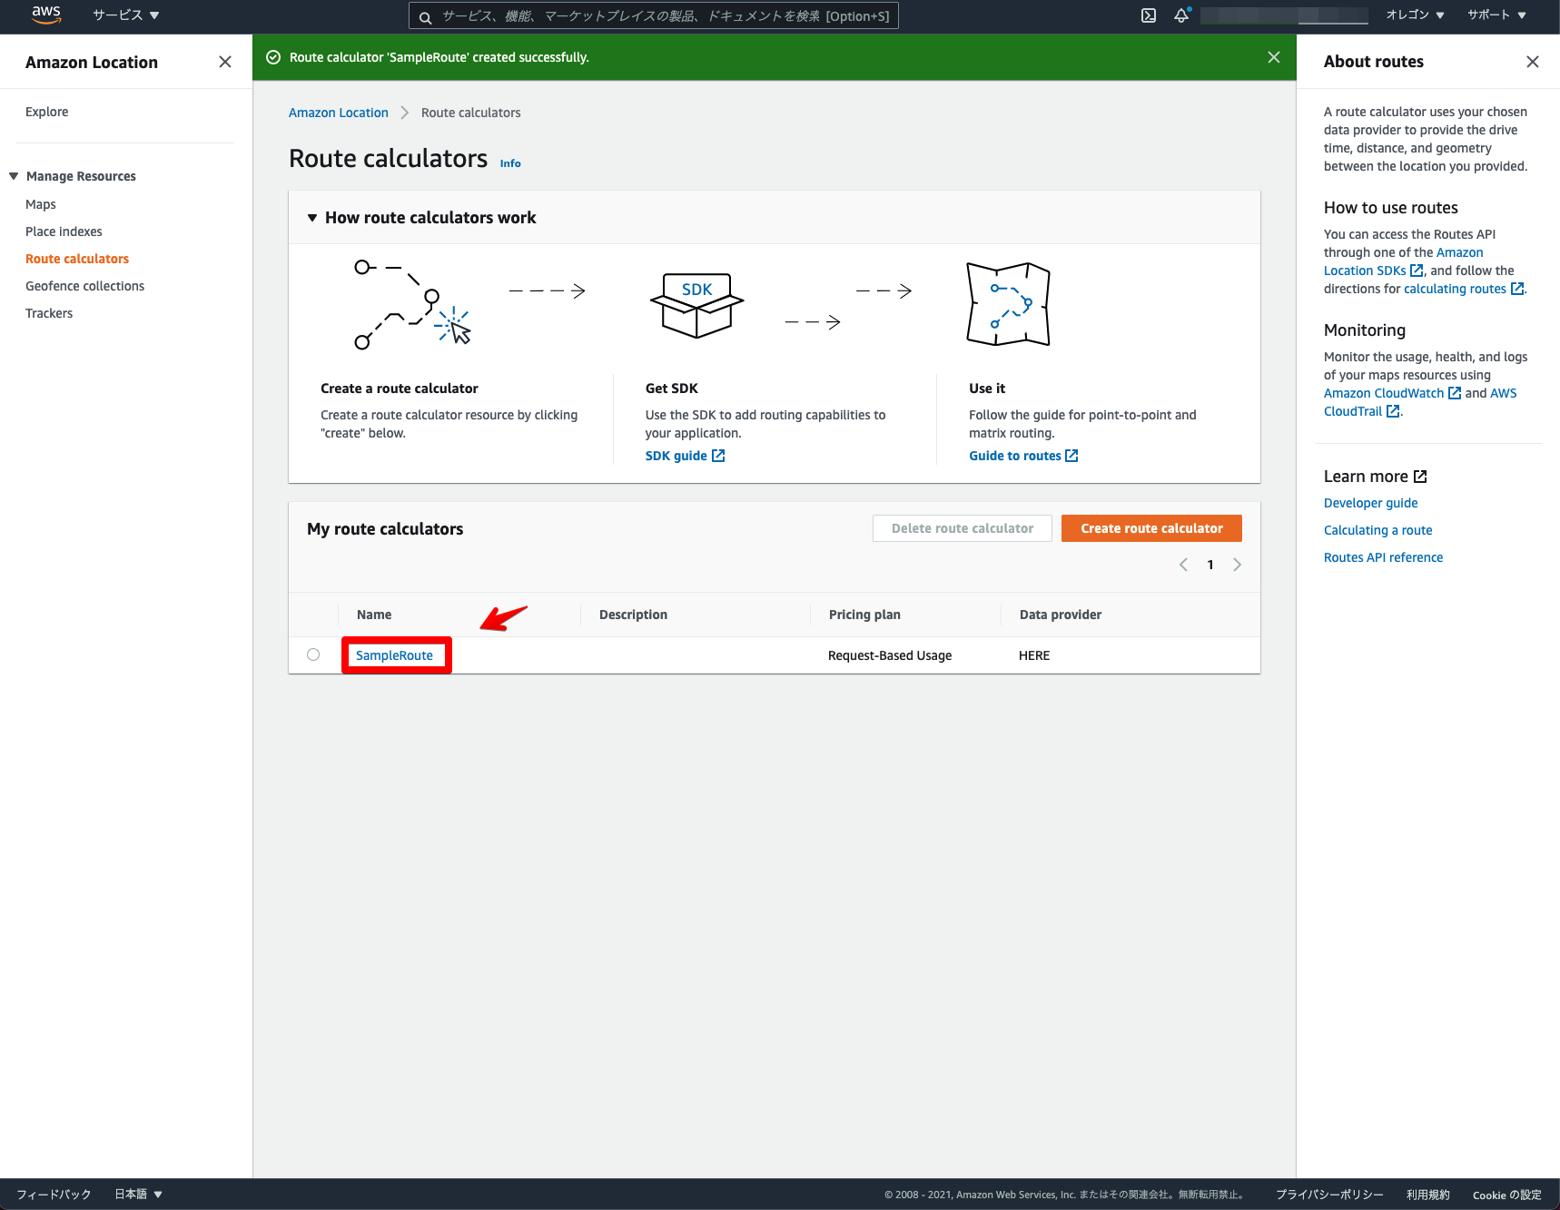The height and width of the screenshot is (1210, 1560).
Task: Click the AWS logo in the top bar
Action: click(x=45, y=15)
